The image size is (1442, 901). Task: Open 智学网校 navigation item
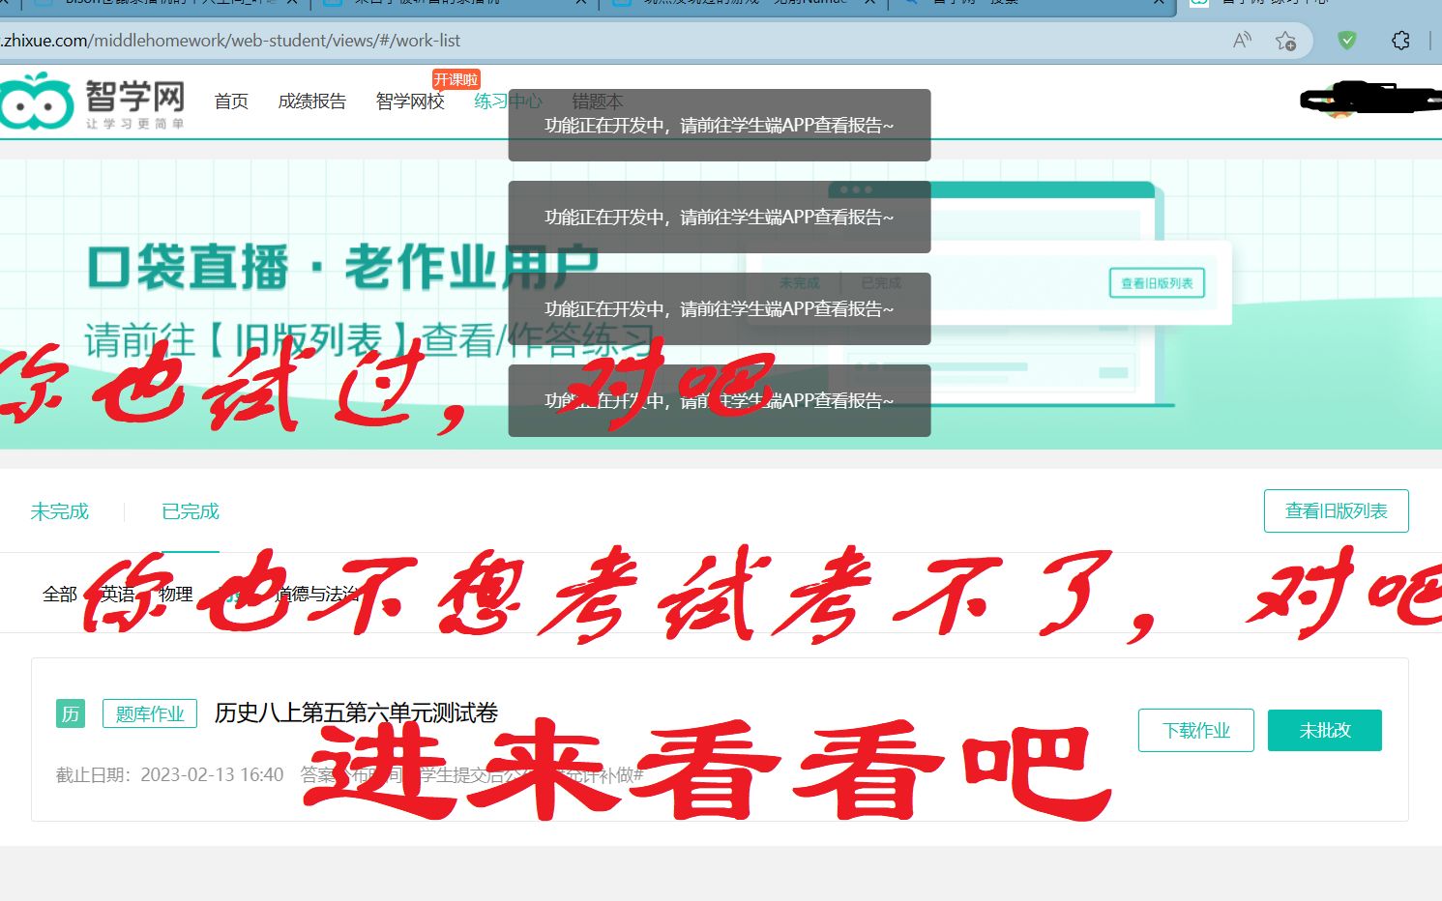tap(410, 102)
